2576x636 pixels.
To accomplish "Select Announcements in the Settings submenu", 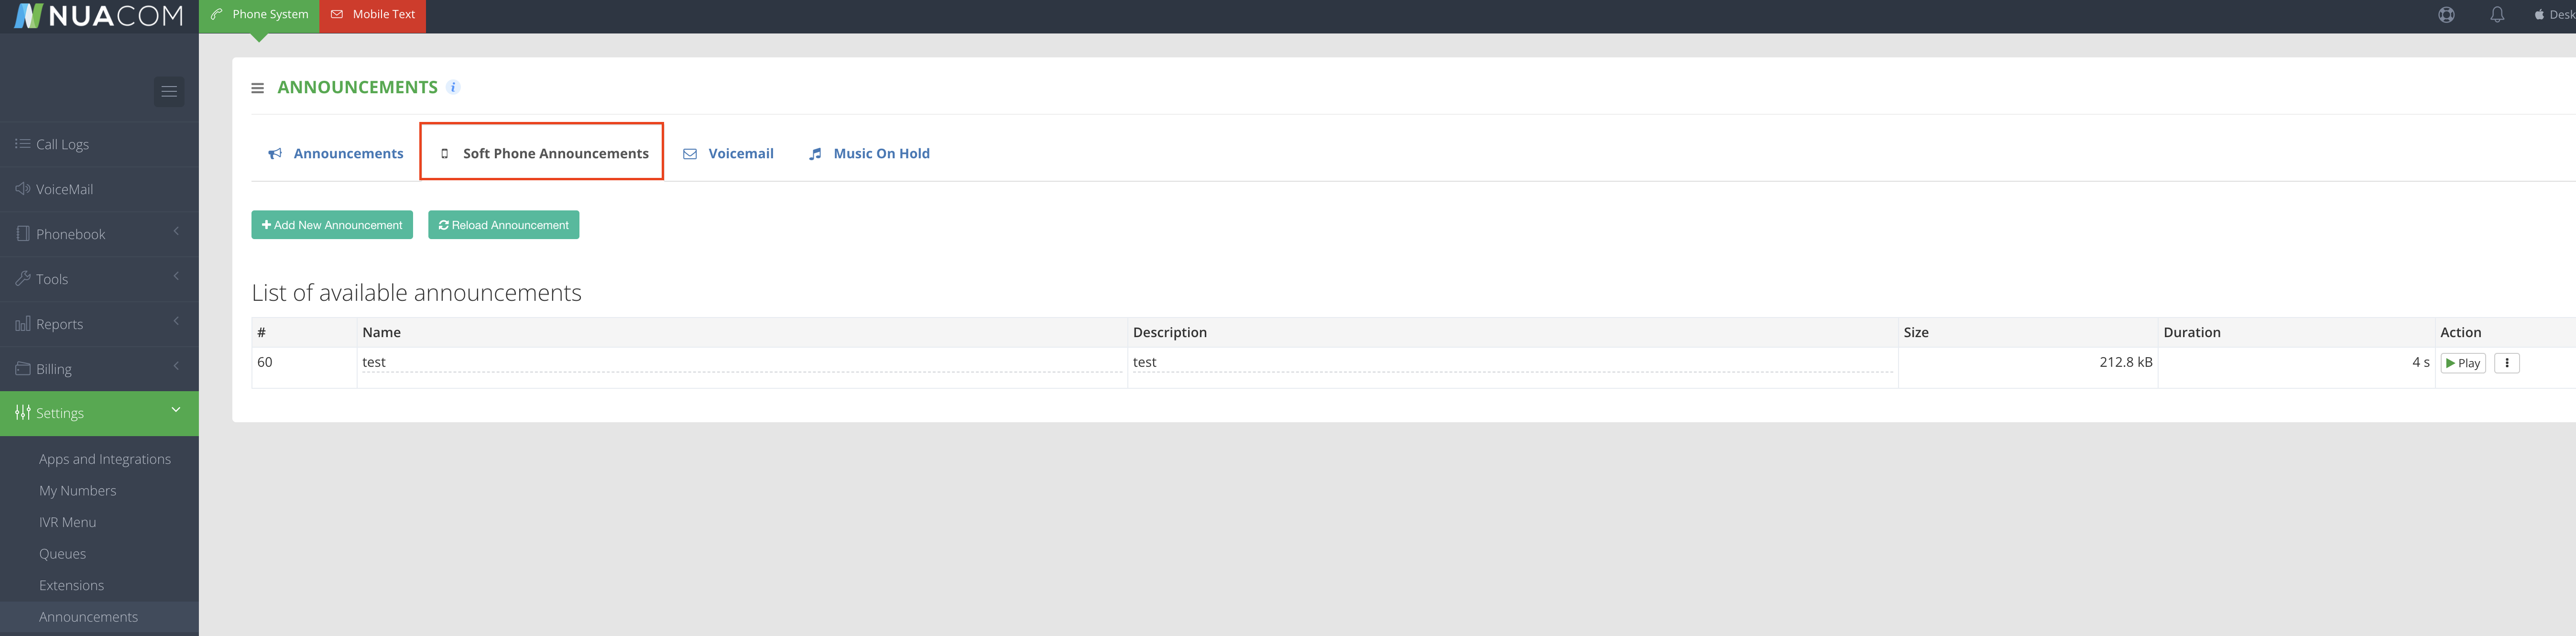I will [x=99, y=617].
